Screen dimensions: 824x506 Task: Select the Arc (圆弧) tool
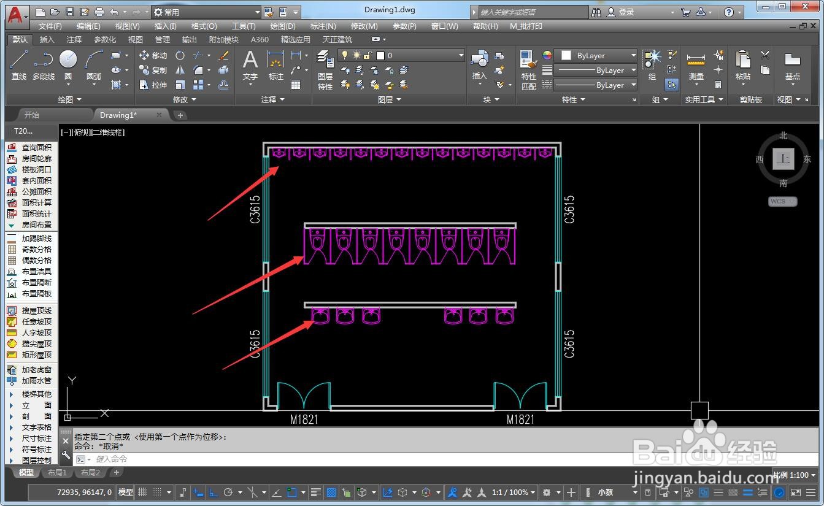tap(94, 65)
